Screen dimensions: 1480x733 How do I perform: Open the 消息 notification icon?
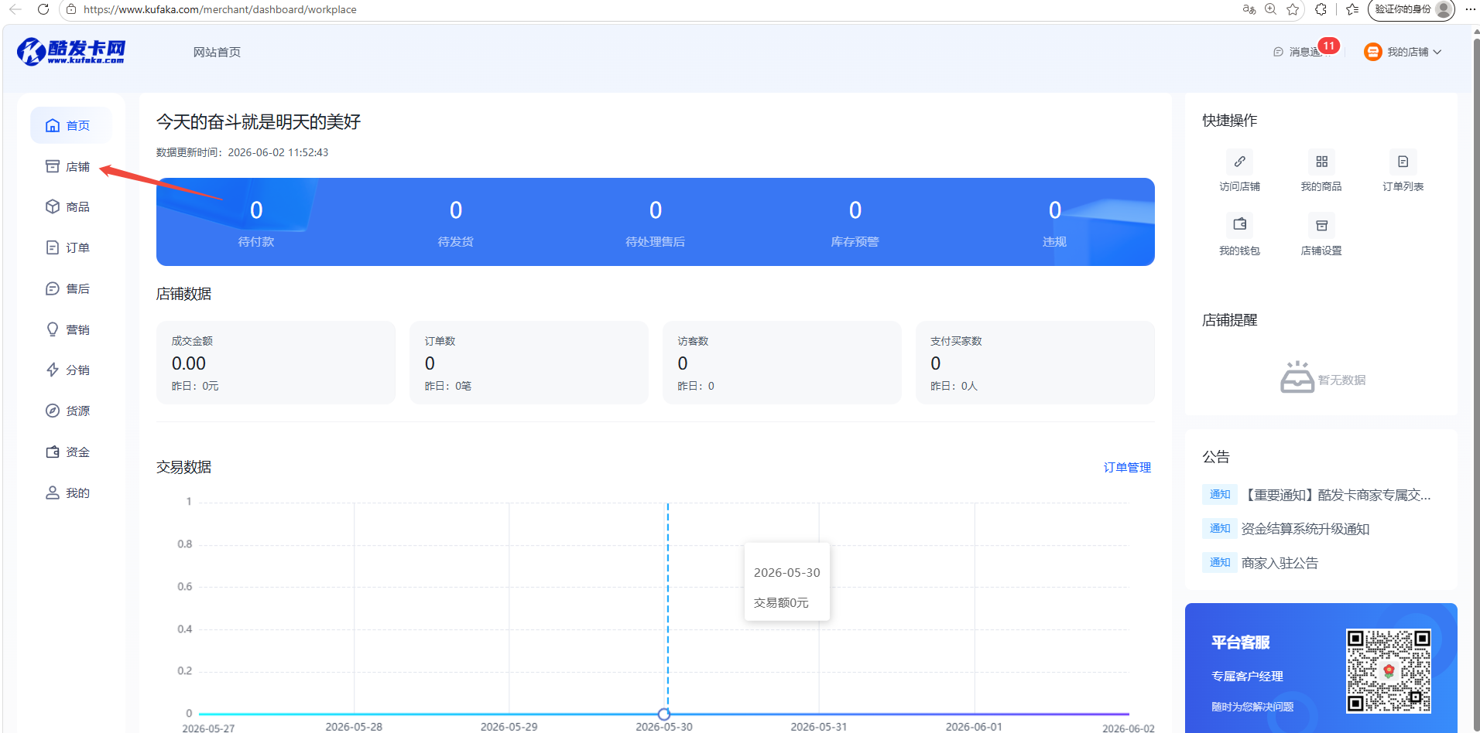(1278, 52)
